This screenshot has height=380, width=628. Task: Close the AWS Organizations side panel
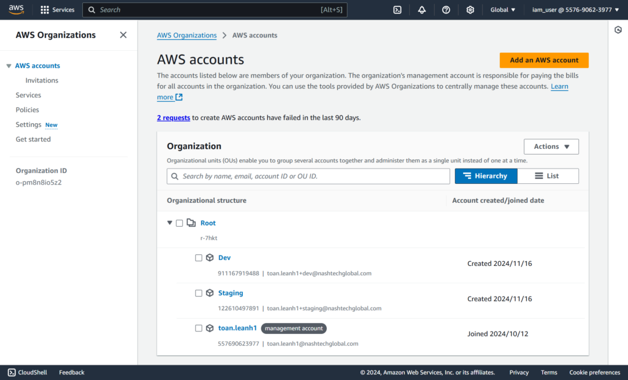pyautogui.click(x=123, y=35)
